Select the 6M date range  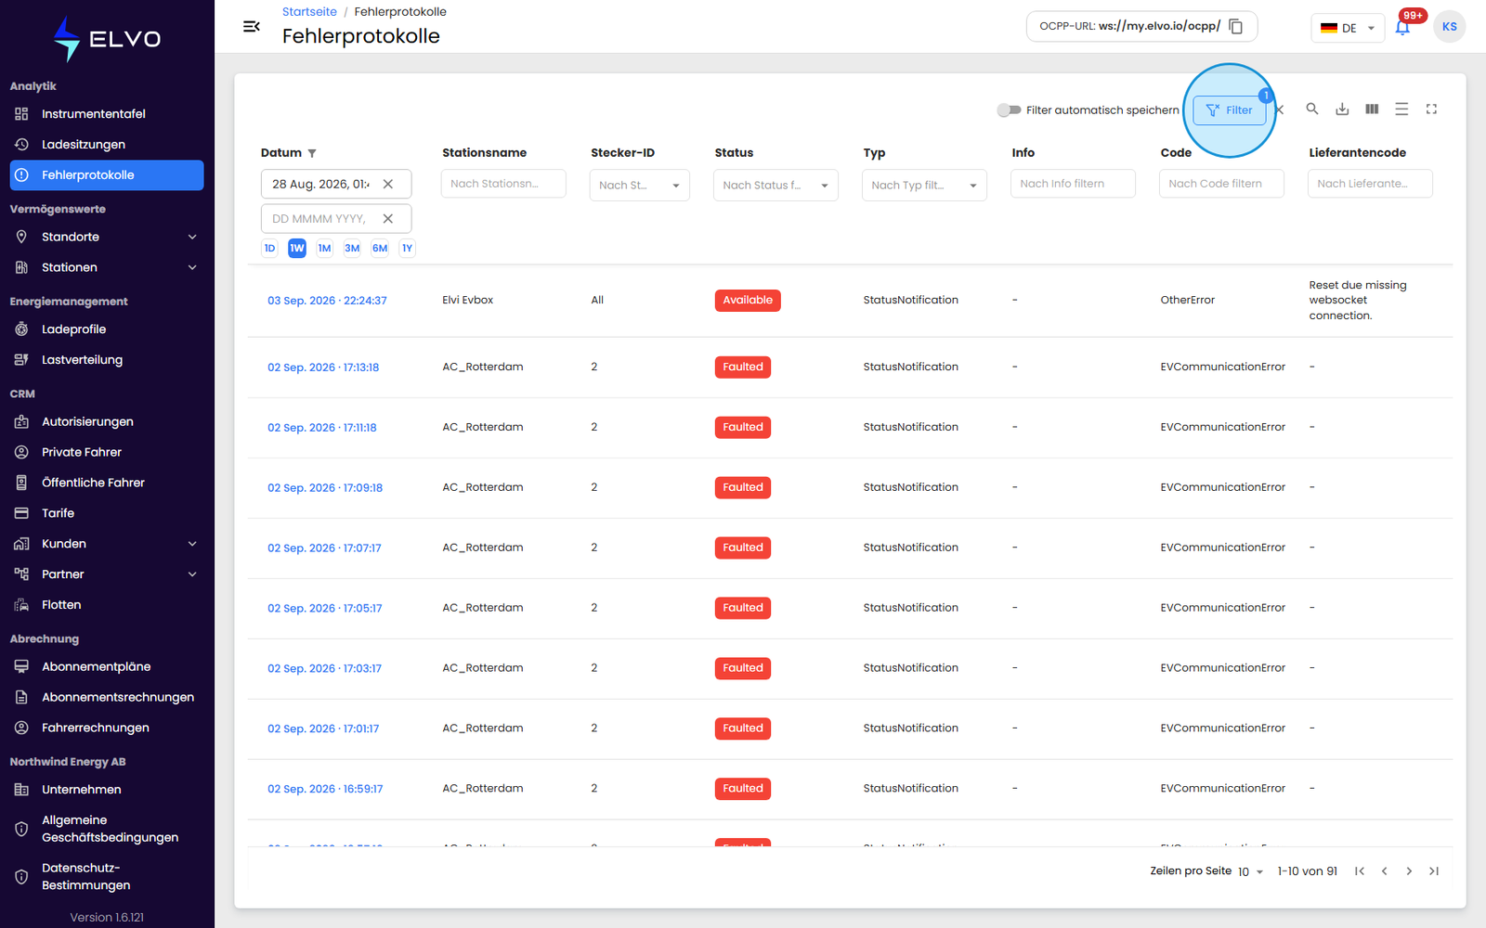(380, 248)
